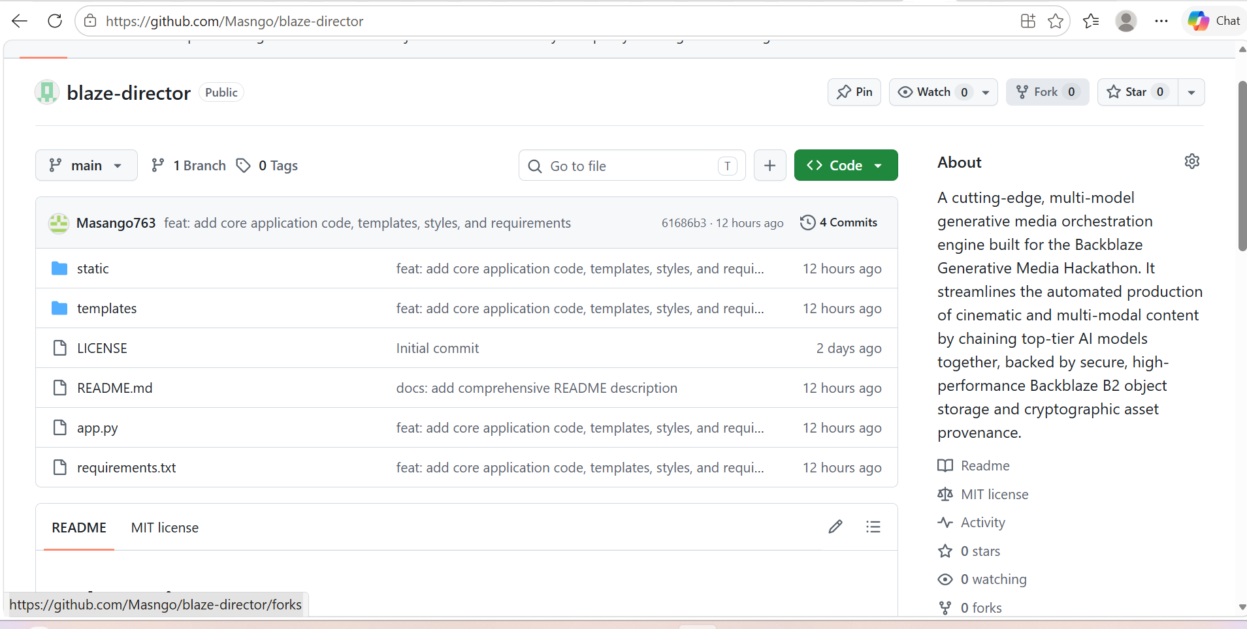The width and height of the screenshot is (1247, 629).
Task: Click the blaze-director repository name
Action: point(129,93)
